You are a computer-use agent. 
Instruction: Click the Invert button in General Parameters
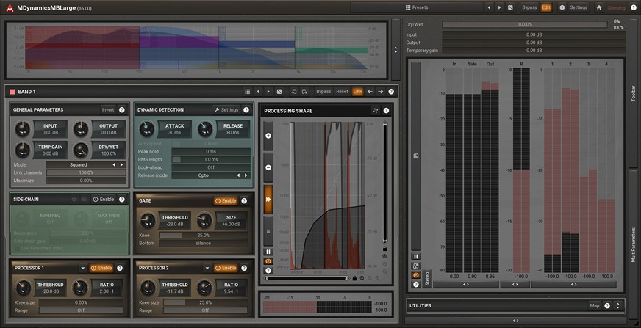coord(108,109)
